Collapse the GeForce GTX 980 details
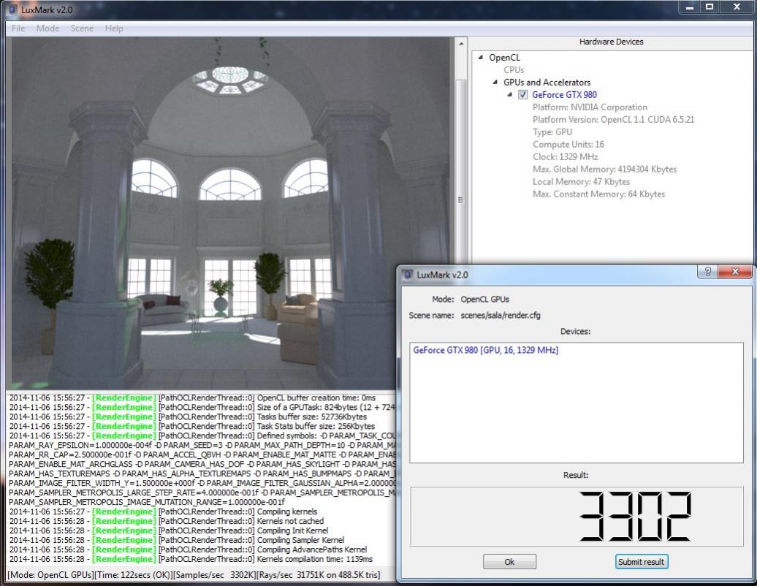757x586 pixels. click(x=509, y=94)
